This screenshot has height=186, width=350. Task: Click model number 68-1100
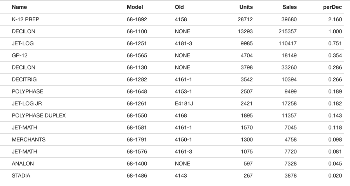(137, 31)
